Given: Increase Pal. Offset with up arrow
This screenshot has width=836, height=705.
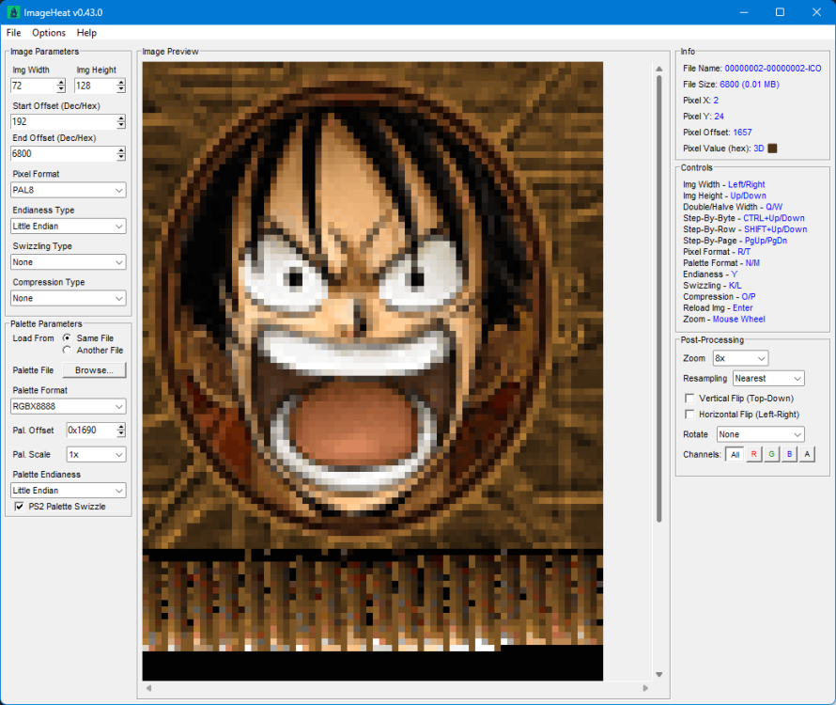Looking at the screenshot, I should point(121,427).
